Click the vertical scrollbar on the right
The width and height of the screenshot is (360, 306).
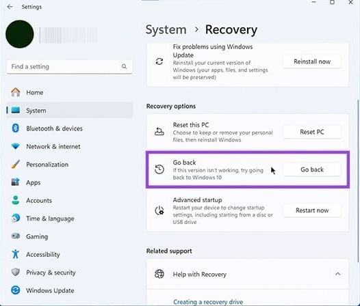coord(358,181)
